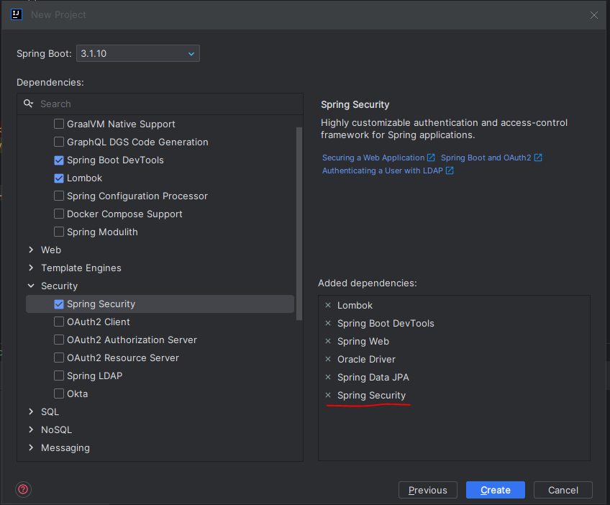Click external link icon beside Securing a Web Application
This screenshot has width=610, height=505.
(x=431, y=158)
